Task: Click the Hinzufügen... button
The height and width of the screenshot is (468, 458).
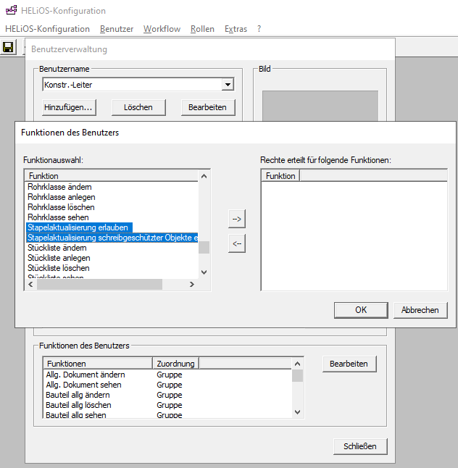Action: 69,107
